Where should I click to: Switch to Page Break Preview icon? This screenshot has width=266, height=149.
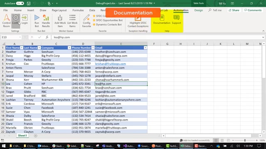pyautogui.click(x=228, y=140)
